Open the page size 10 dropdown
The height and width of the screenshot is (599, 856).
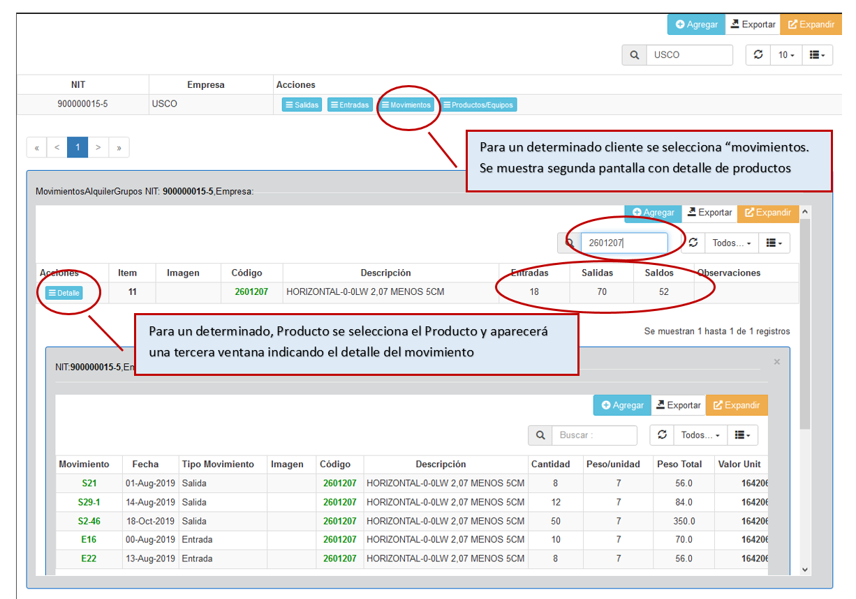pos(787,55)
